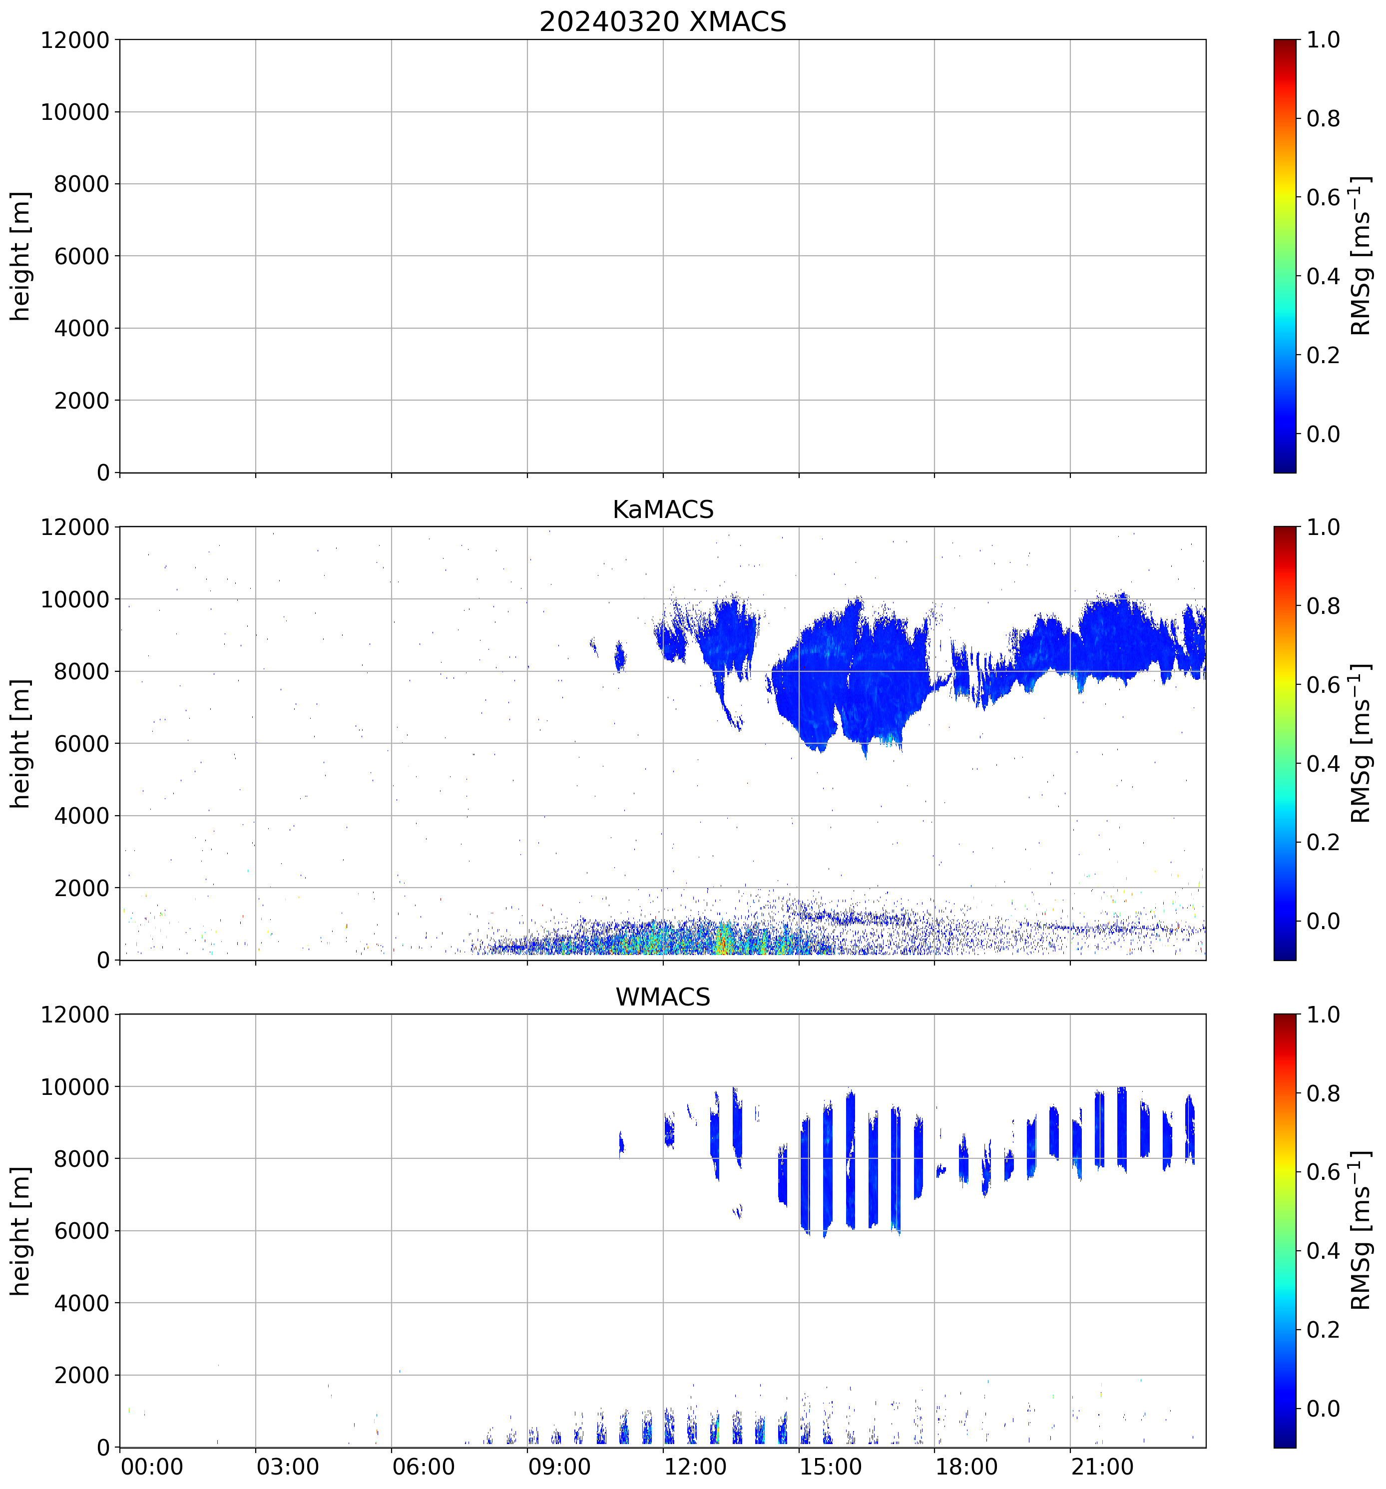The width and height of the screenshot is (1386, 1489).
Task: Click the WMACS 'height [m]' axis label
Action: (21, 1231)
